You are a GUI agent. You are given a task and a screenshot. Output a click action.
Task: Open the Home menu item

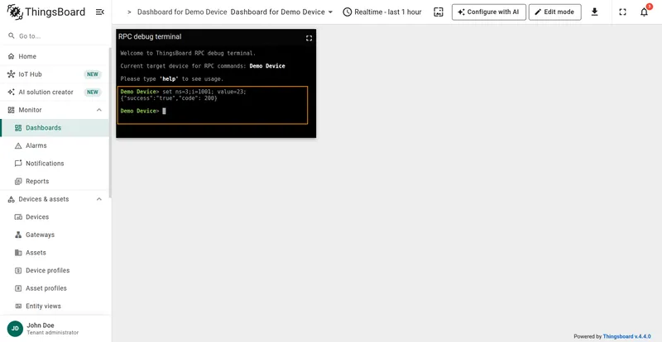point(55,56)
